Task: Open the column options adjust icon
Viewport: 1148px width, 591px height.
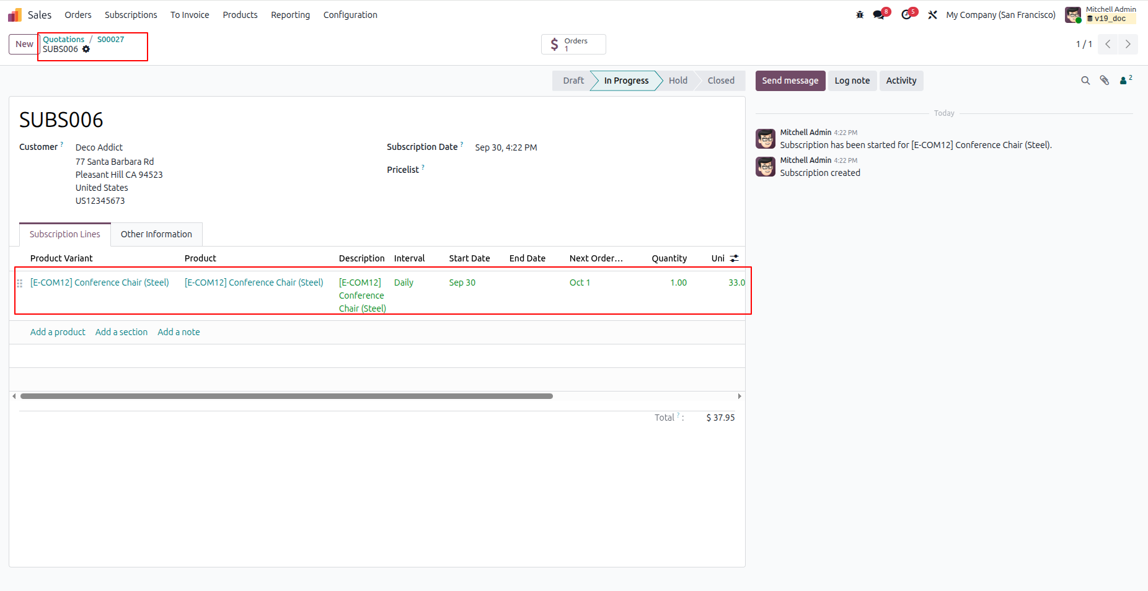Action: (x=735, y=258)
